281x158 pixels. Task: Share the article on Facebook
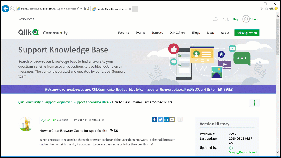155,119
